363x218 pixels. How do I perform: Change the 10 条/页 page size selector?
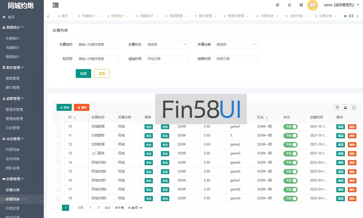pyautogui.click(x=135, y=208)
